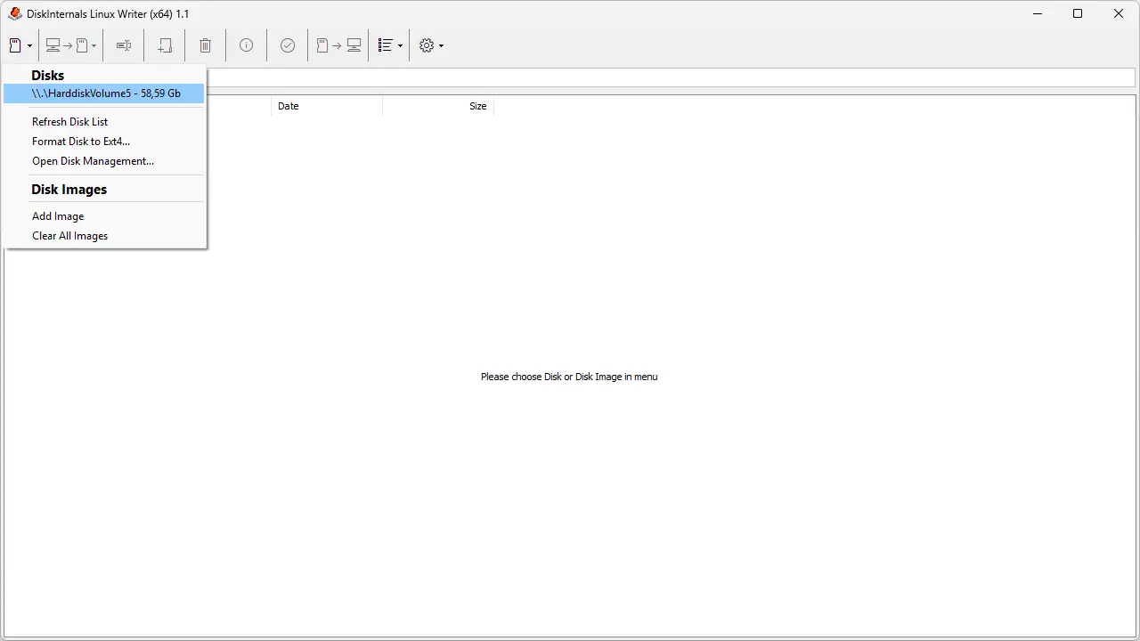This screenshot has width=1140, height=641.
Task: Expand the view mode dropdown arrow
Action: (x=400, y=45)
